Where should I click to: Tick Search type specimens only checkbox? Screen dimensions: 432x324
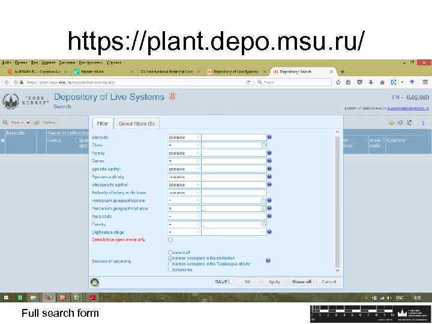coord(170,239)
